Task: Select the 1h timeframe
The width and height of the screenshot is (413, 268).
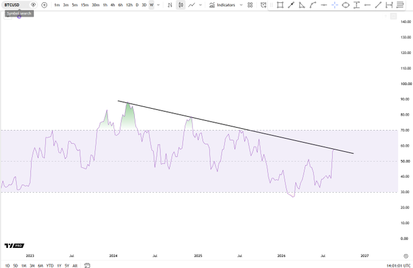Action: coord(105,5)
